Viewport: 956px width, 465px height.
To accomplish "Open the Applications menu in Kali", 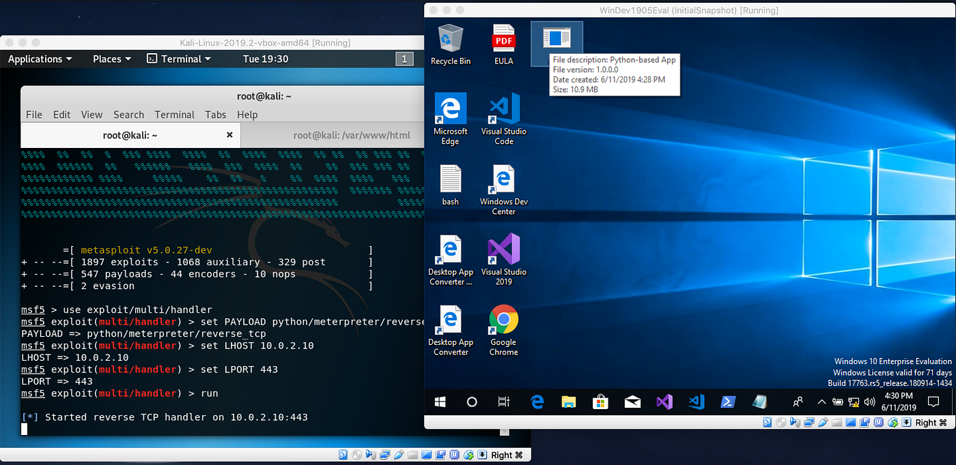I will tap(40, 59).
